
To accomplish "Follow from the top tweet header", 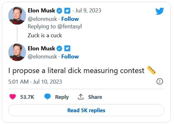I will pos(70,19).
